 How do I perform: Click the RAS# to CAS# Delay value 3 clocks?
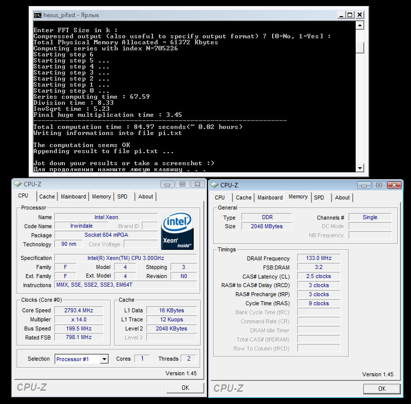click(x=318, y=285)
